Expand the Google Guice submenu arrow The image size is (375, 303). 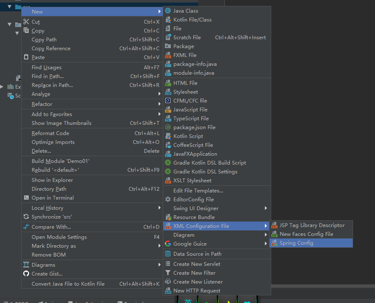tap(266, 243)
